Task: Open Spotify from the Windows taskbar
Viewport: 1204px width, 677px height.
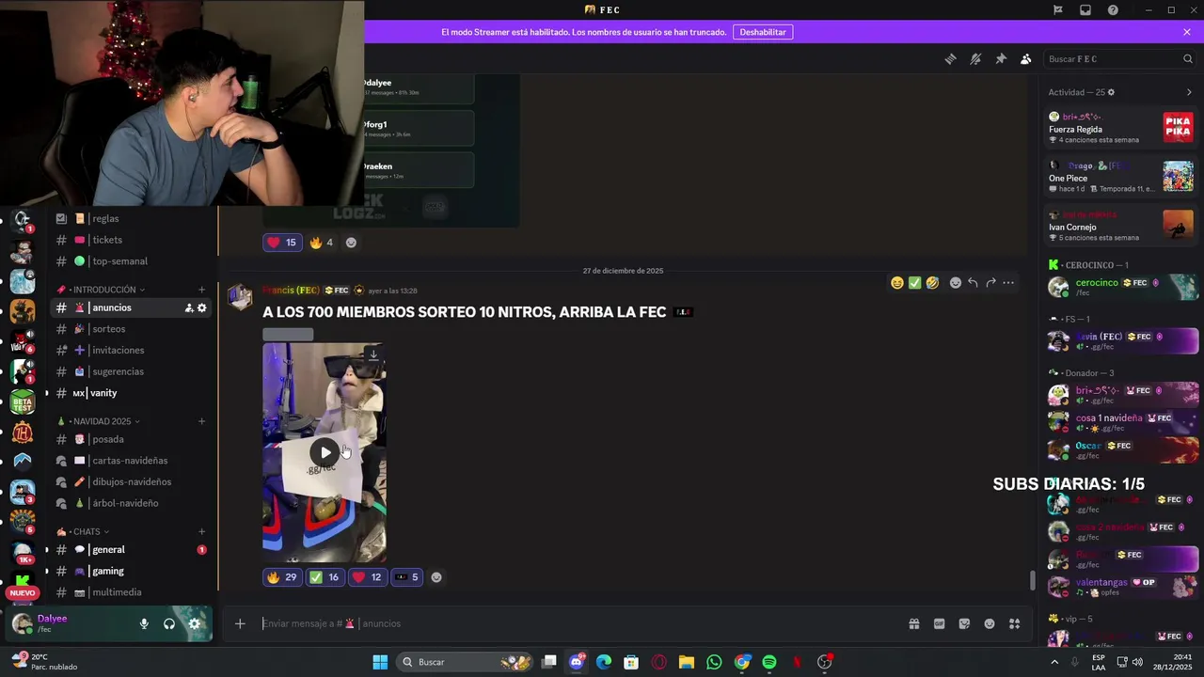Action: point(769,662)
